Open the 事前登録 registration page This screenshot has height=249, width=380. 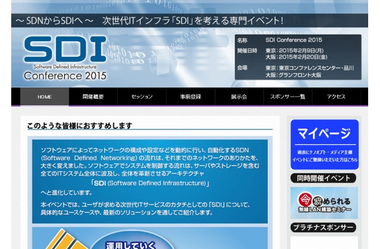pyautogui.click(x=191, y=96)
